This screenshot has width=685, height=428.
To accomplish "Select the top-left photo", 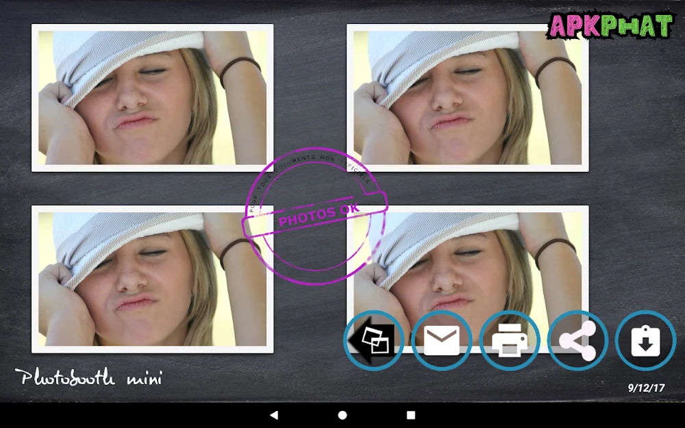I will (152, 98).
